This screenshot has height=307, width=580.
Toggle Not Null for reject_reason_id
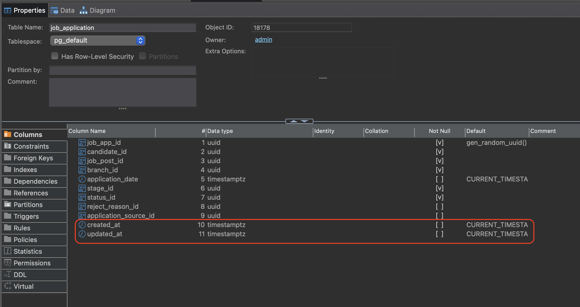[439, 207]
